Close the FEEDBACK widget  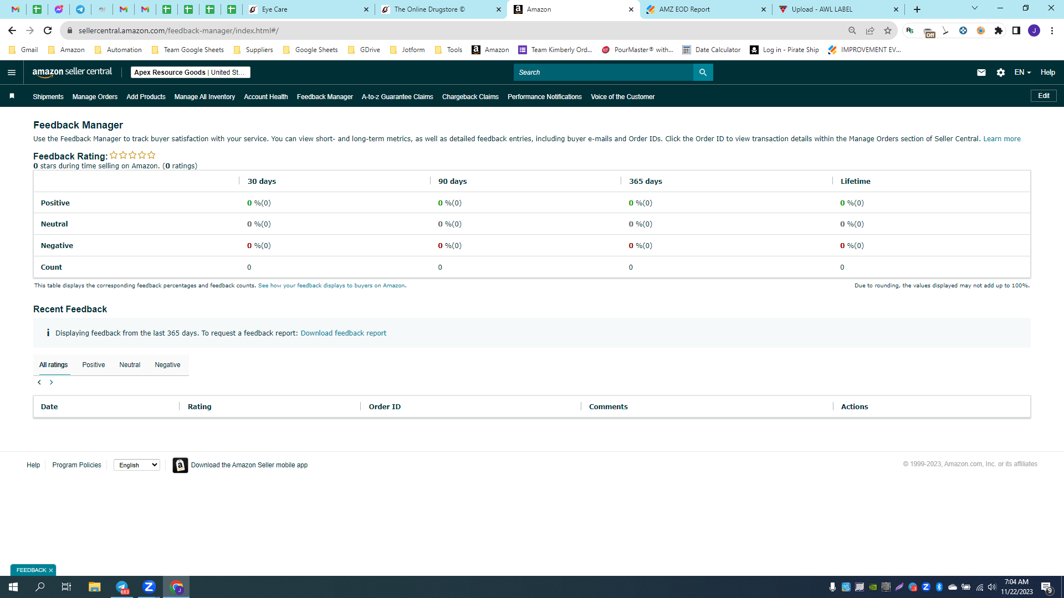tap(51, 570)
